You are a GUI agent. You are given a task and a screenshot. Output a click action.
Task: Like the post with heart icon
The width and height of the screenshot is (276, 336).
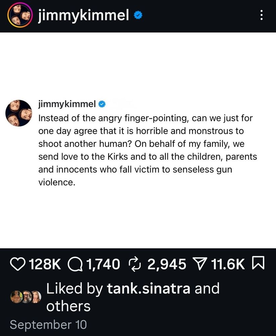click(18, 264)
